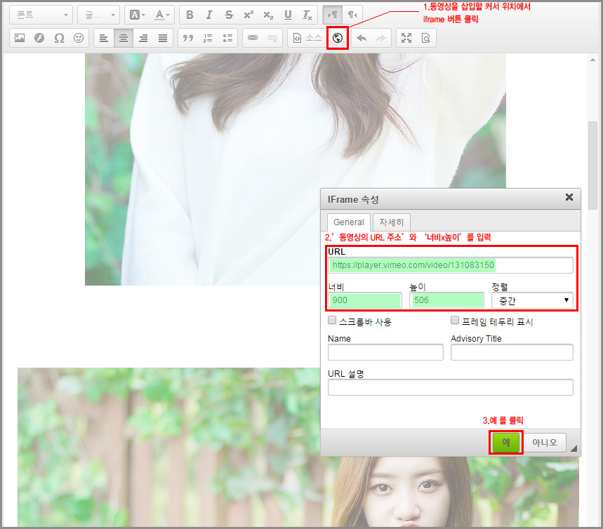Click the URL input field
Screen dimensions: 603x529
coord(450,265)
